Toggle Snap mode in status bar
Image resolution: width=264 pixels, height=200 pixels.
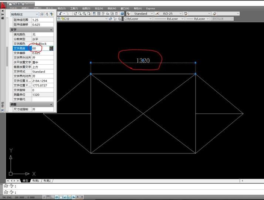pyautogui.click(x=44, y=197)
